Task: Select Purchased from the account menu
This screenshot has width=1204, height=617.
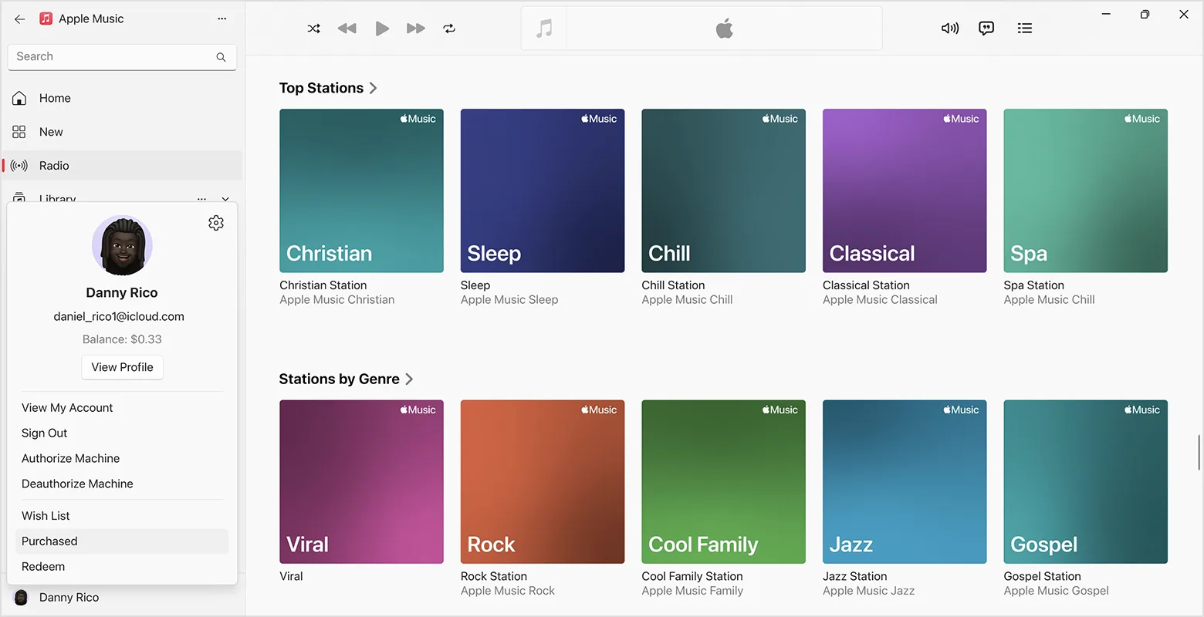Action: pyautogui.click(x=49, y=541)
